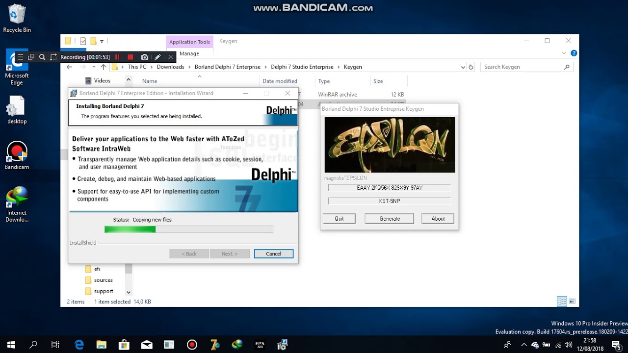The width and height of the screenshot is (628, 353).
Task: Click the Delphi 7 Studio Enterprise breadcrumb
Action: [302, 67]
